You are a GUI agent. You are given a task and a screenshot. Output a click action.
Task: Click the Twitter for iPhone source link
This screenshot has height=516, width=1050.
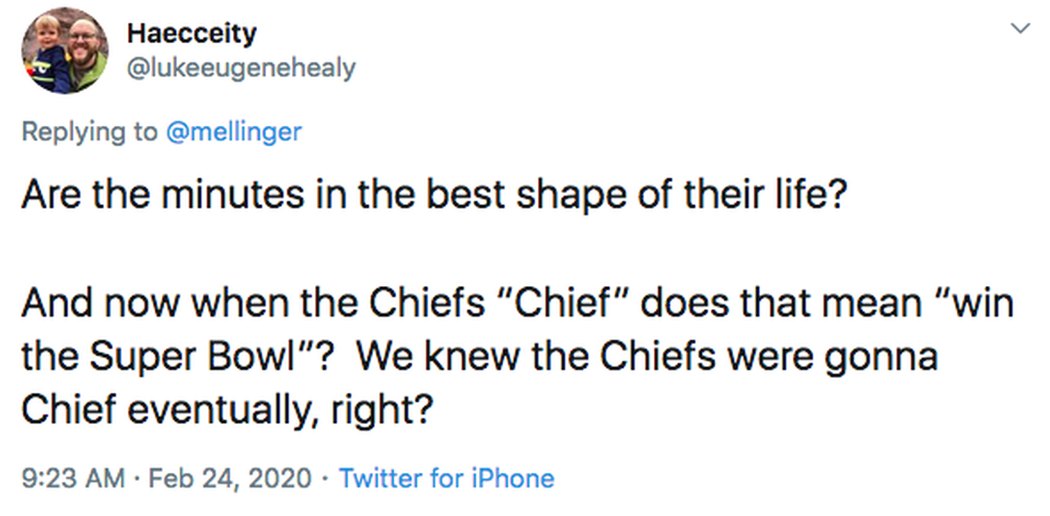tap(447, 478)
